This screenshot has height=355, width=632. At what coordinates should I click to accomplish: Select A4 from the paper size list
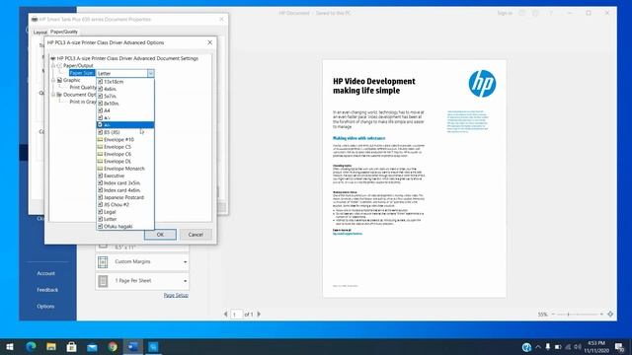point(125,110)
